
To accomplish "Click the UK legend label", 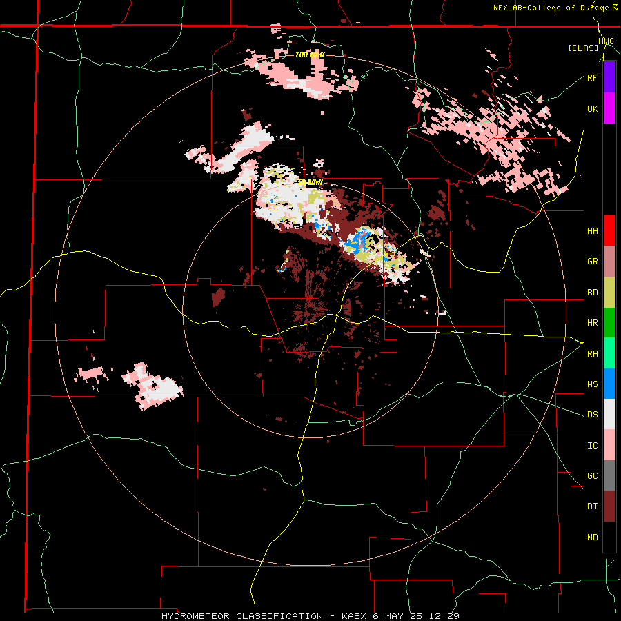I will [x=592, y=108].
